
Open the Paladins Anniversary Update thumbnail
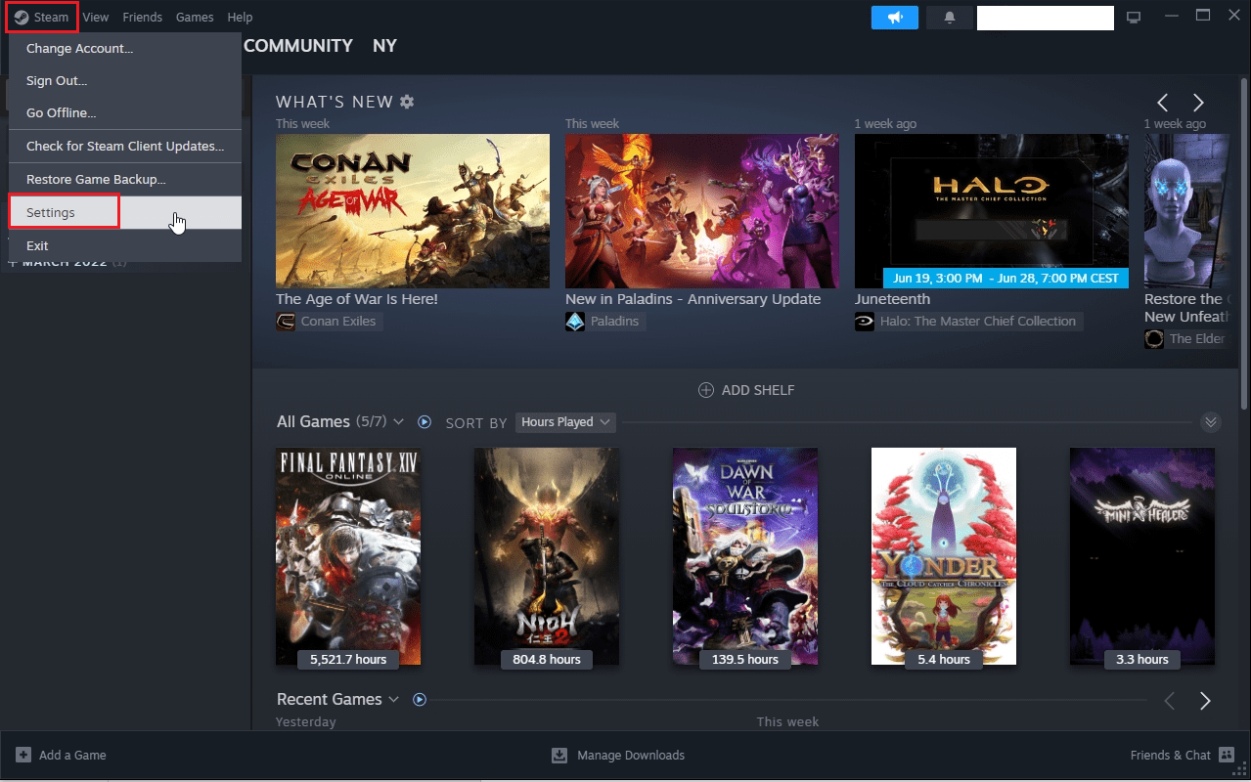point(702,211)
